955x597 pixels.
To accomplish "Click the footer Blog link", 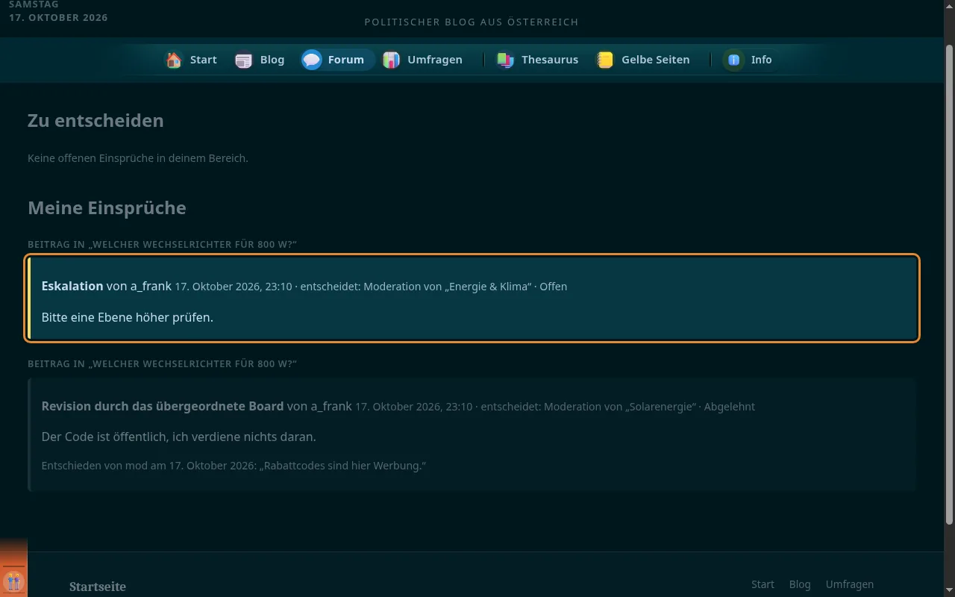I will pyautogui.click(x=800, y=584).
